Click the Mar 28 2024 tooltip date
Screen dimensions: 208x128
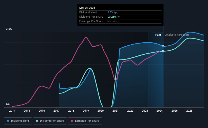87,8
